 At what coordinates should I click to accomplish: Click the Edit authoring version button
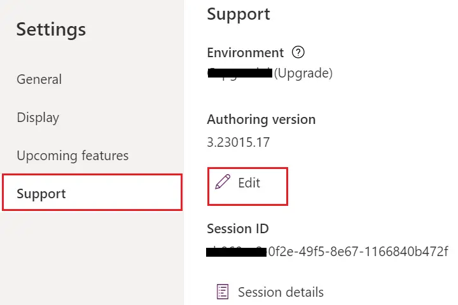pos(247,186)
